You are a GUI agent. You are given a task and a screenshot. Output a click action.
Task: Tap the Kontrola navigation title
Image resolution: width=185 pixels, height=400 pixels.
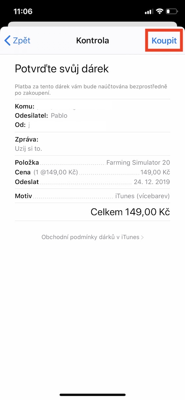point(92,40)
